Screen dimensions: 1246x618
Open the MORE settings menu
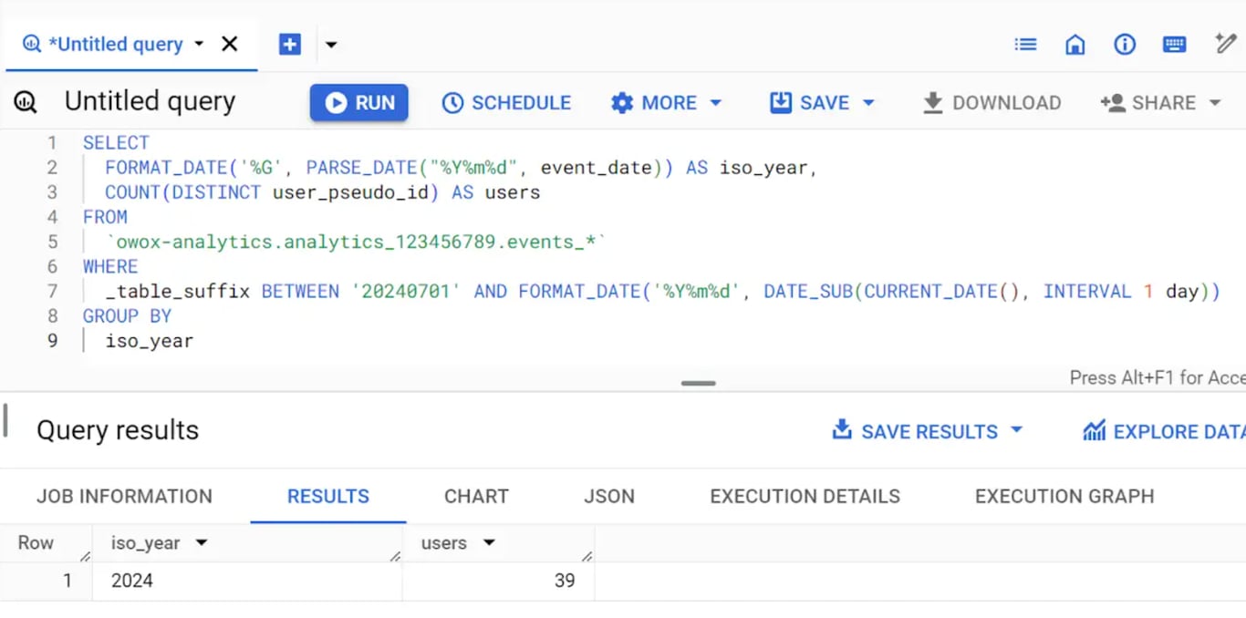click(667, 103)
